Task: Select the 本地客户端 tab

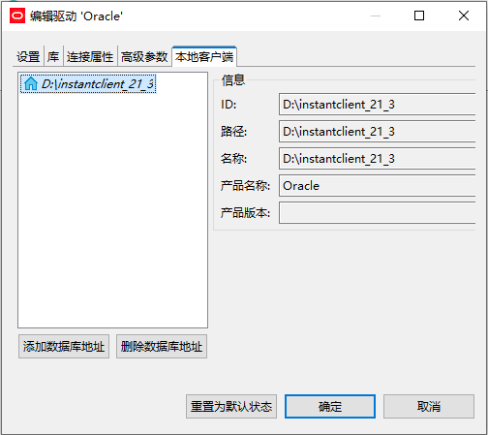Action: coord(204,56)
